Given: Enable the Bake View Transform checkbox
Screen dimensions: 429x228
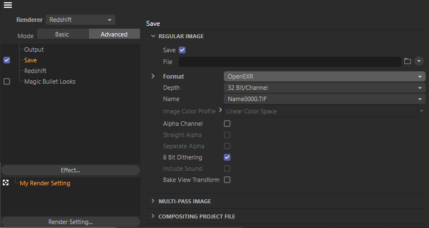Looking at the screenshot, I should coord(227,180).
